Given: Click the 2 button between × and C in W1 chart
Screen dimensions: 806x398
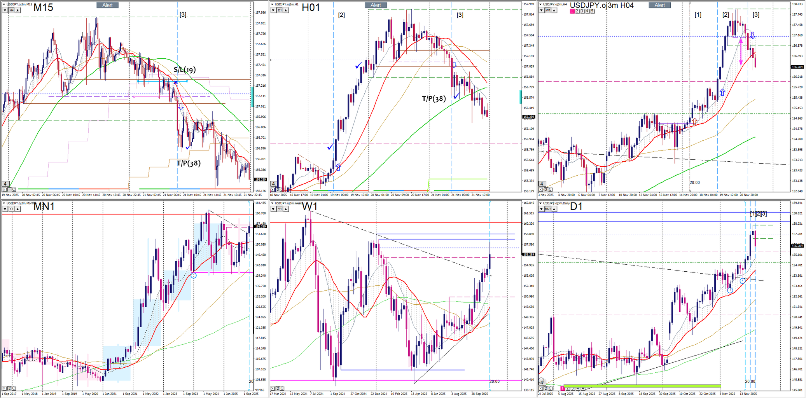Looking at the screenshot, I should pos(278,388).
